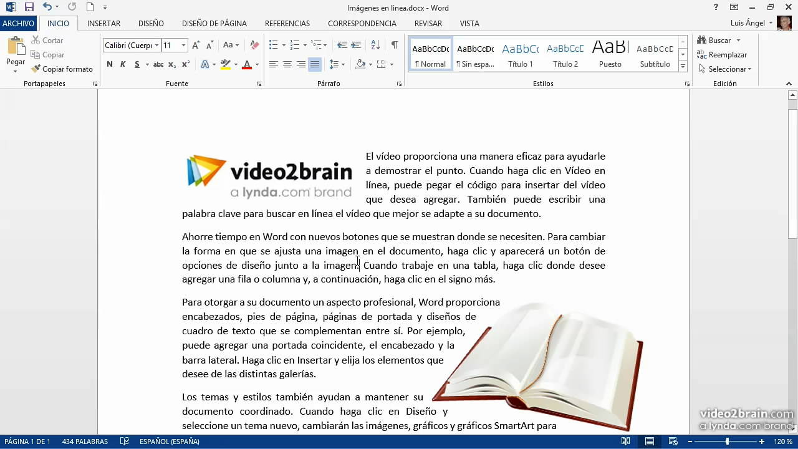798x449 pixels.
Task: Click Copiar in Portapapeles group
Action: pos(47,55)
